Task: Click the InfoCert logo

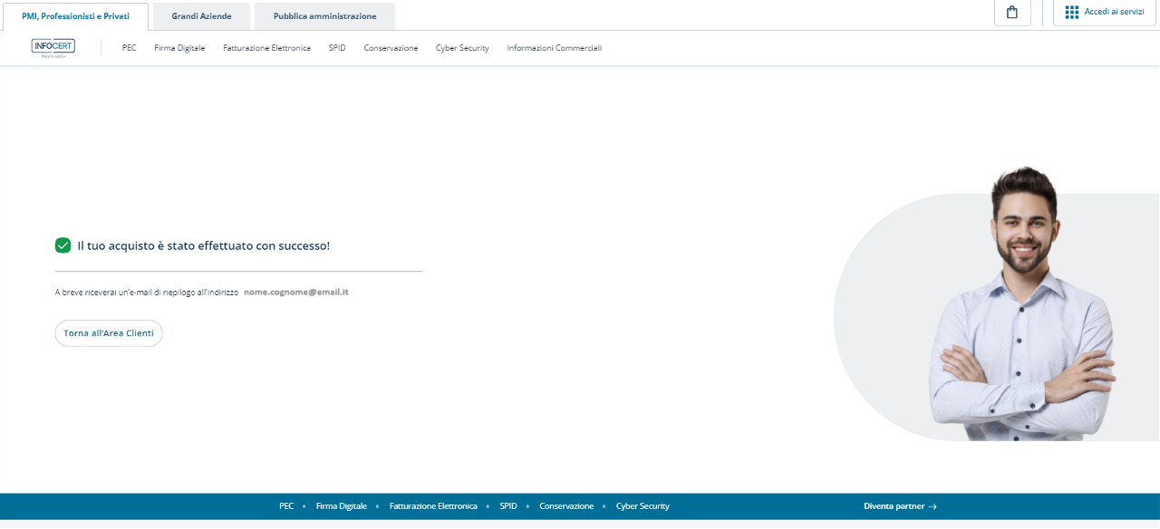Action: click(53, 47)
